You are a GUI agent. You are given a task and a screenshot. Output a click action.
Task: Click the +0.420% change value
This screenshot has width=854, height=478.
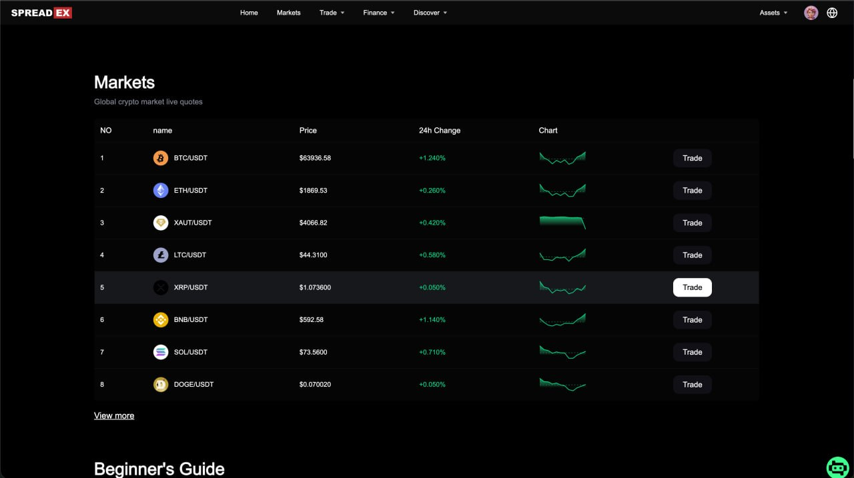[432, 223]
